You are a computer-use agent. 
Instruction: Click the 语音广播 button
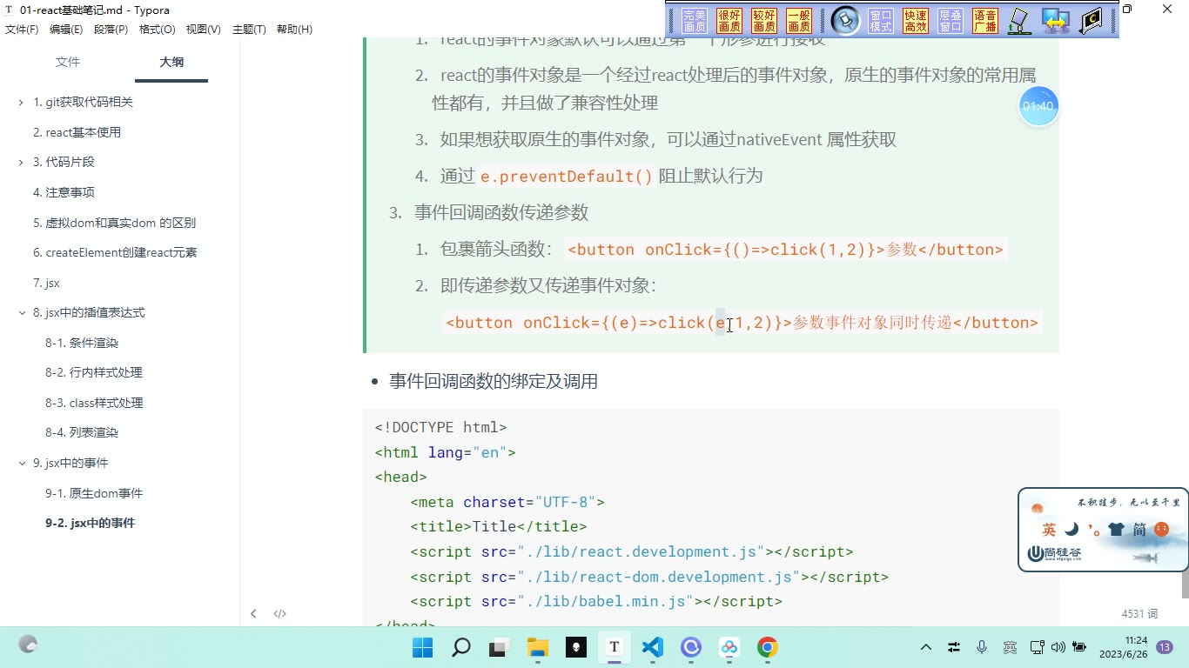pos(985,21)
